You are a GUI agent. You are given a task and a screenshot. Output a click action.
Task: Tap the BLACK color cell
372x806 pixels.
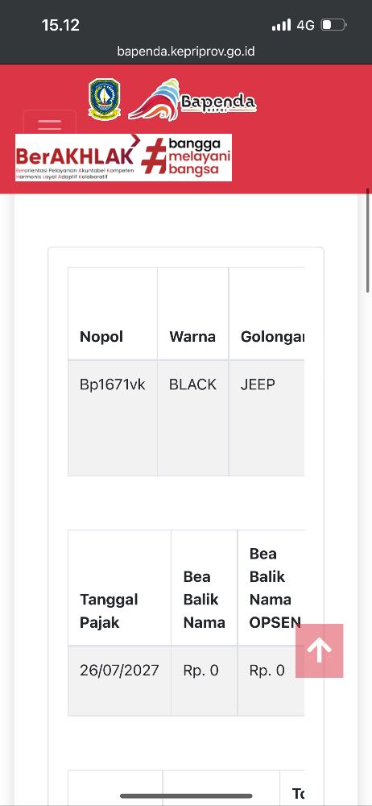point(192,418)
